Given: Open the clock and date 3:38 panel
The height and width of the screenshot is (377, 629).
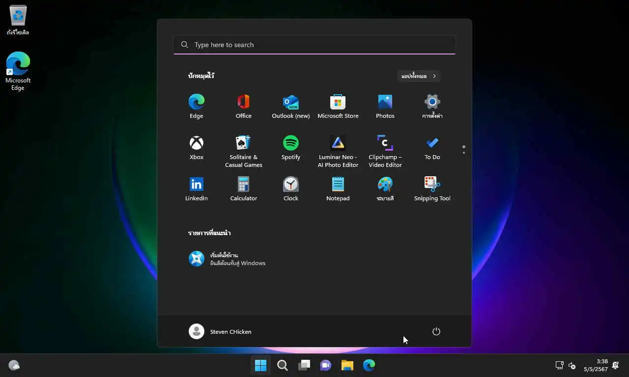Looking at the screenshot, I should point(596,365).
